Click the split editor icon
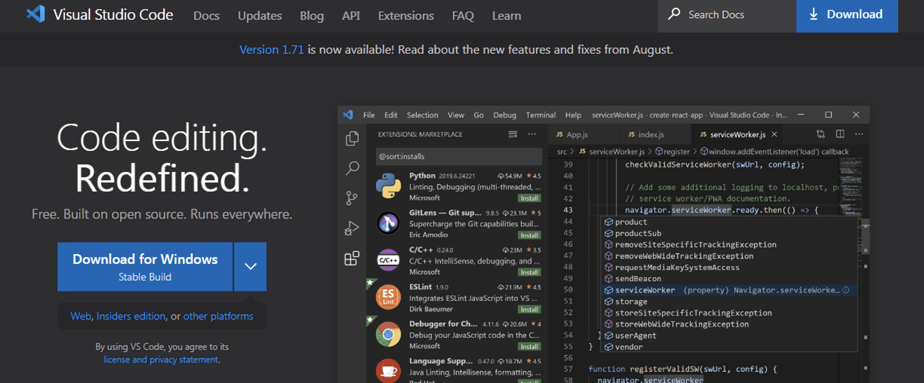The height and width of the screenshot is (383, 924). tap(840, 134)
